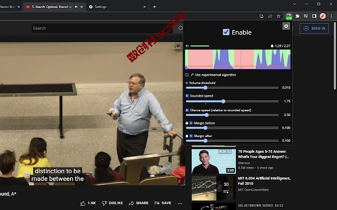Click into the YouTube Search field
This screenshot has height=210, width=337.
[102, 28]
